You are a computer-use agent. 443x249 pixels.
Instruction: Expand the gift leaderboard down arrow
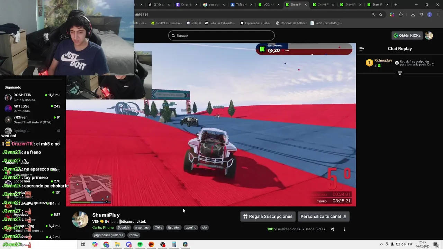point(400,73)
